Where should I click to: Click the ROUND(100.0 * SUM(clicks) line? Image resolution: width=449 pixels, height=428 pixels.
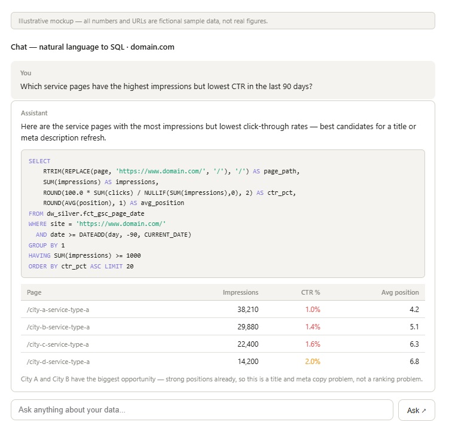[x=170, y=192]
